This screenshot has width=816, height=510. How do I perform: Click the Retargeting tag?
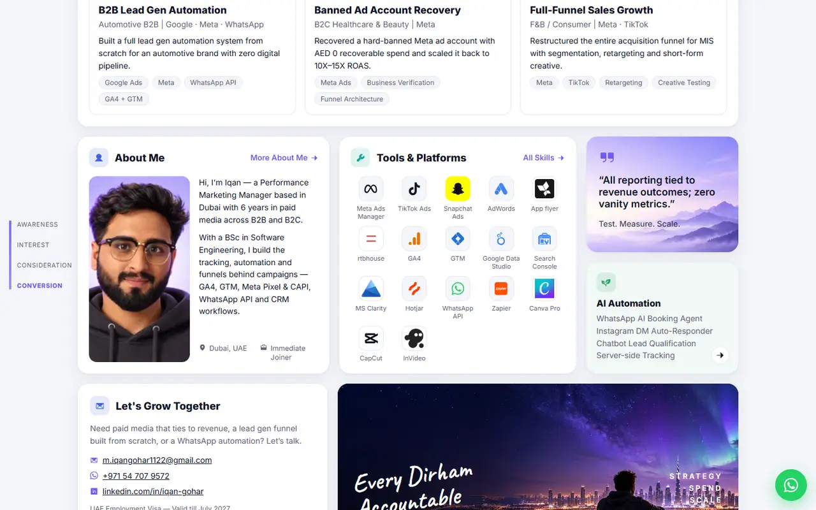[623, 83]
